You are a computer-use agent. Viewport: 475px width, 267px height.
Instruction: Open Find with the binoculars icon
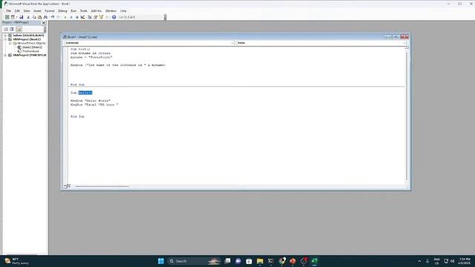[45, 17]
